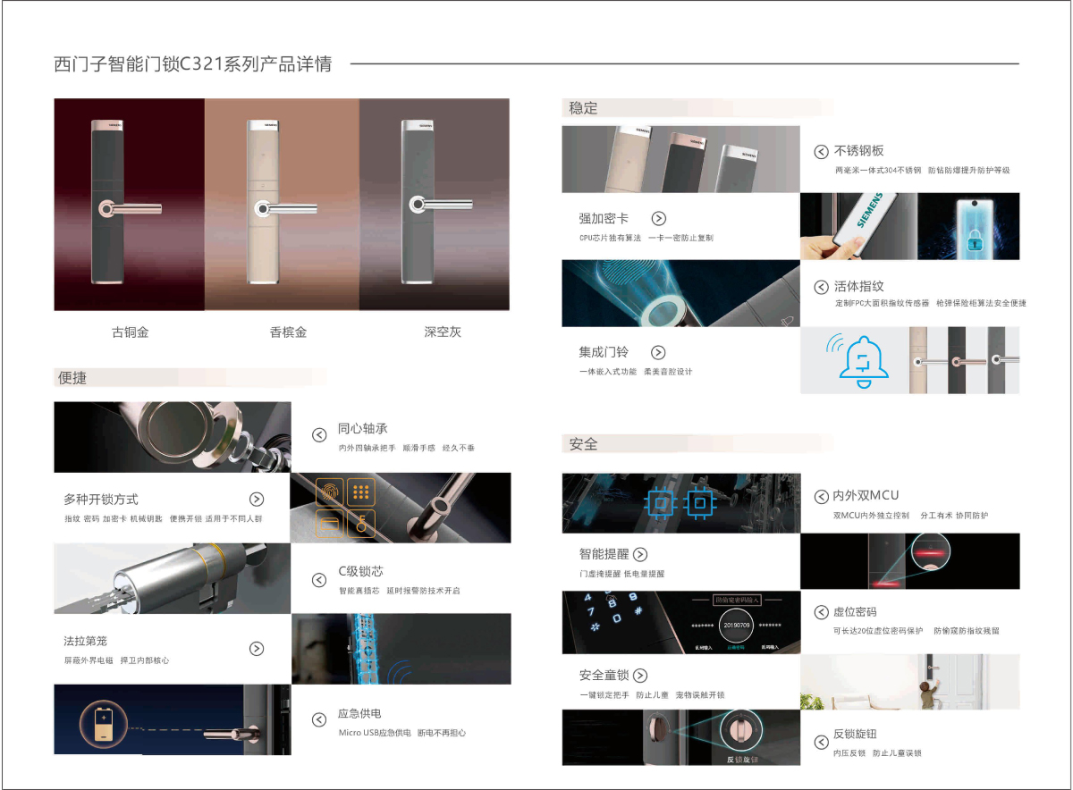Image resolution: width=1073 pixels, height=790 pixels.
Task: Click the arrow icon next to 多种开锁方式
Action: (x=257, y=500)
